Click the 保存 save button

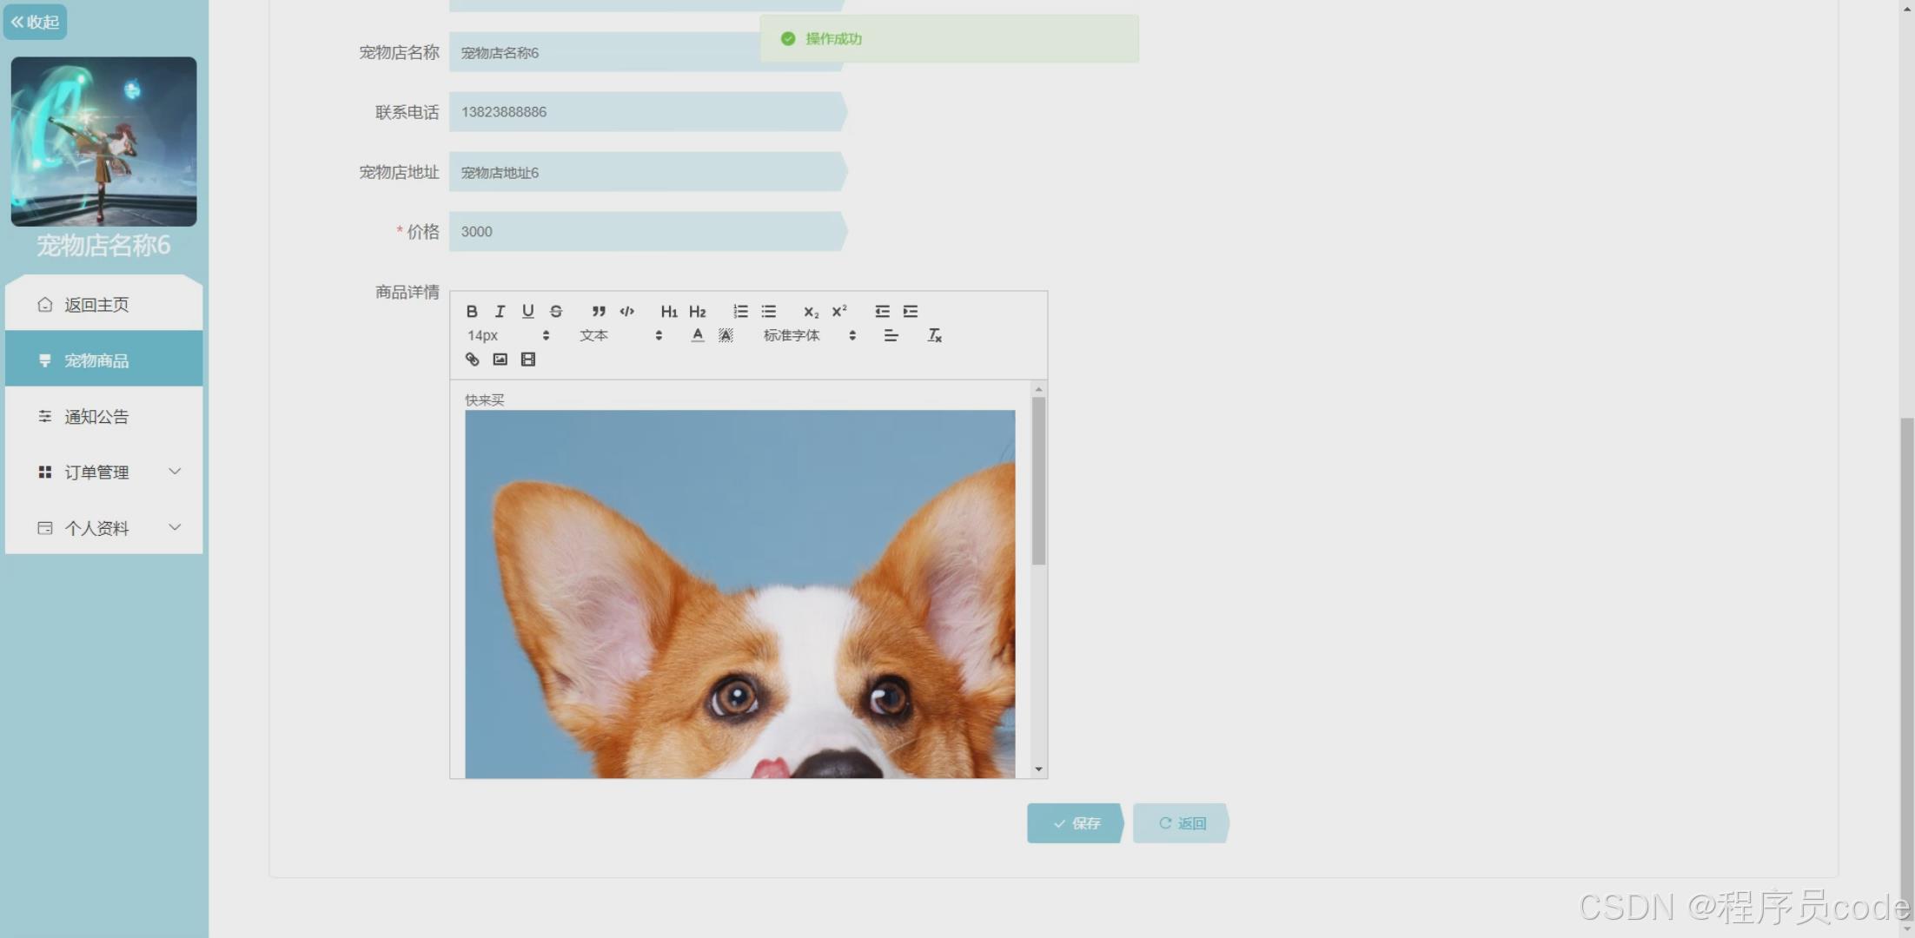[1076, 822]
